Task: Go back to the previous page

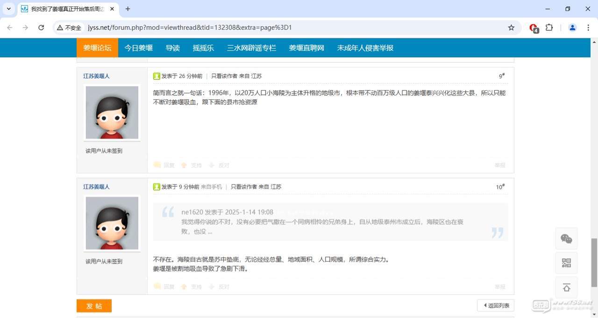Action: (x=10, y=28)
